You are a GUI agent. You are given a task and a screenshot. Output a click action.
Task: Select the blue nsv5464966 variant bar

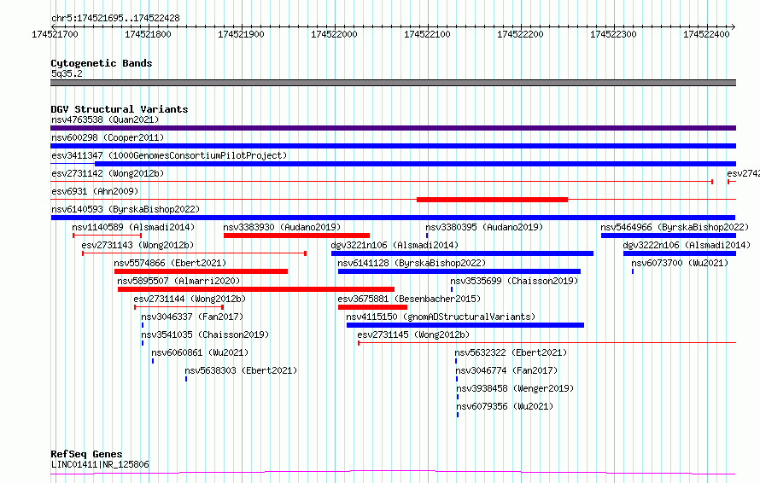point(669,236)
